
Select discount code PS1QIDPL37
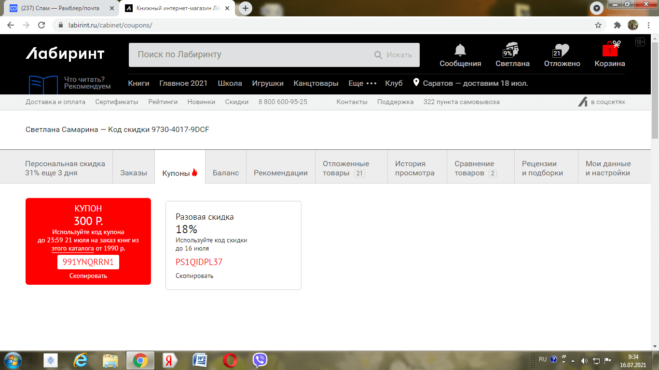[x=199, y=262]
